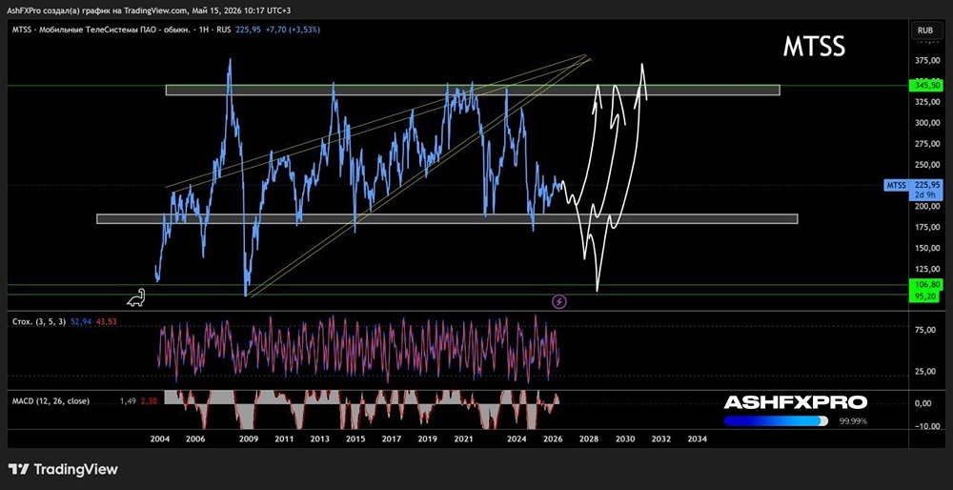Open the TradingView logo link
The image size is (953, 490).
(63, 469)
